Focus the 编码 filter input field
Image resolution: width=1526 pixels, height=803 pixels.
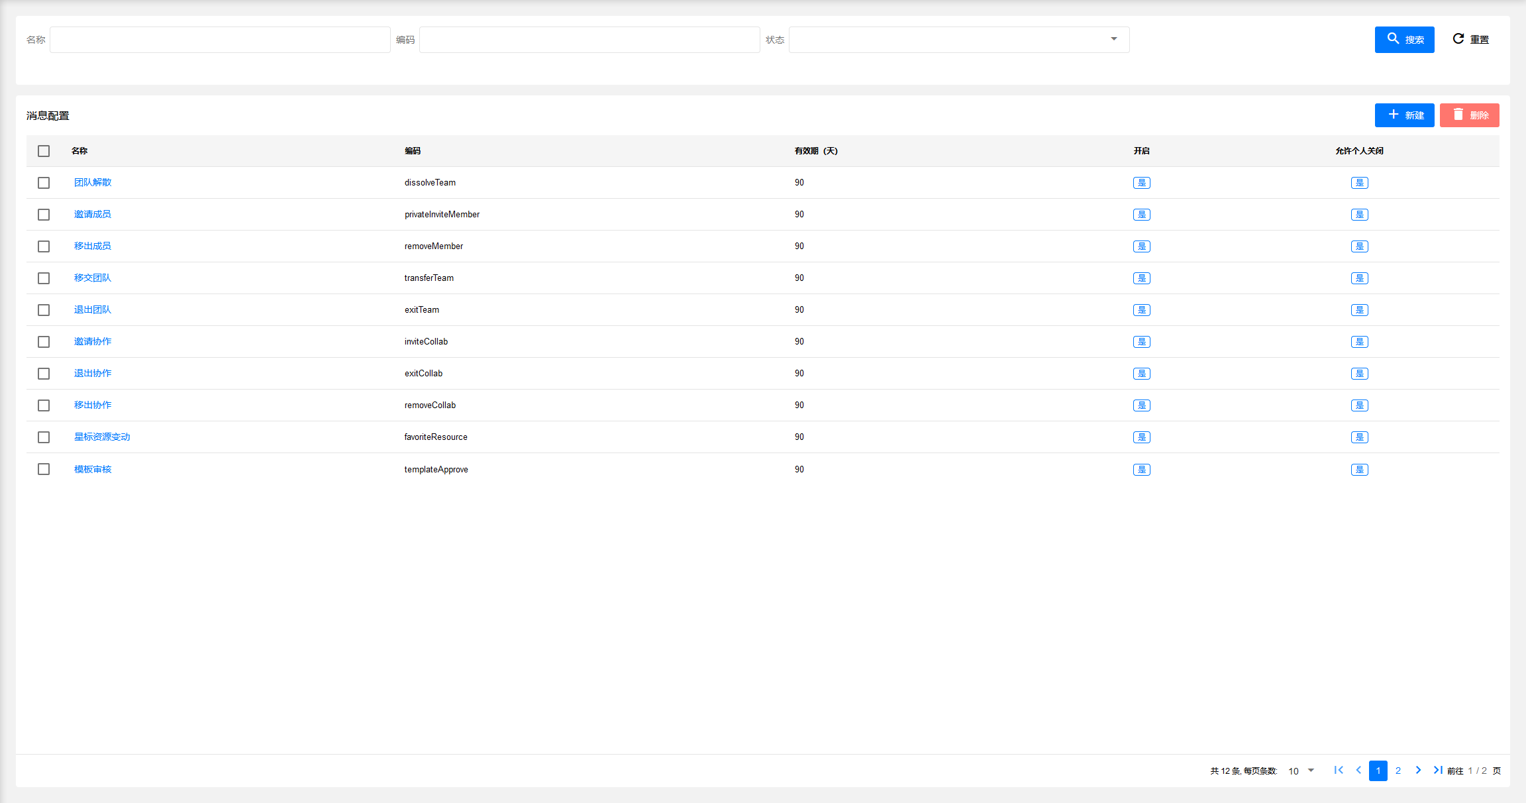[x=589, y=40]
